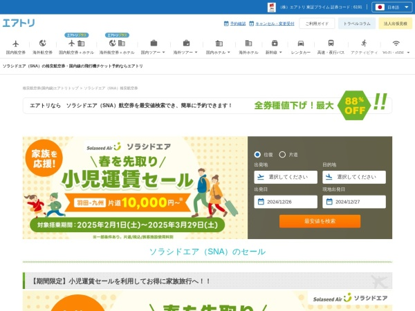Select 海外航空券＋ホテル icon

[x=117, y=43]
